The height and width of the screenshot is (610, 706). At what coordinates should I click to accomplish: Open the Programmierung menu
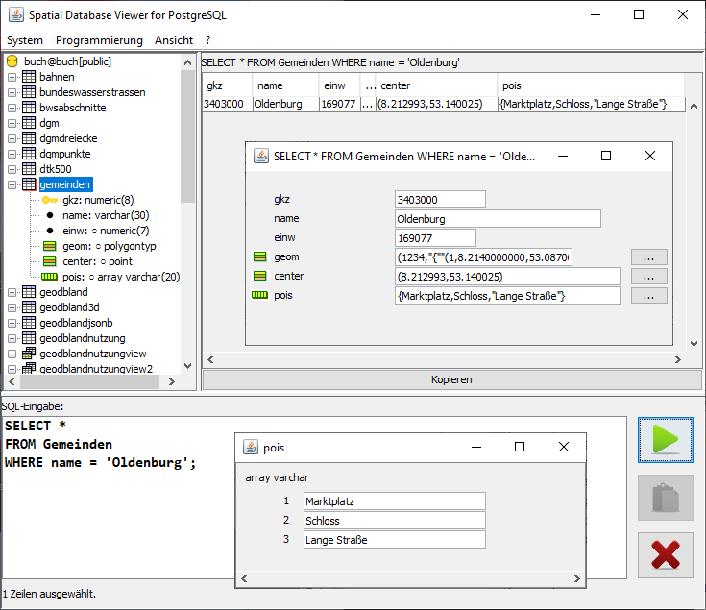pyautogui.click(x=99, y=40)
